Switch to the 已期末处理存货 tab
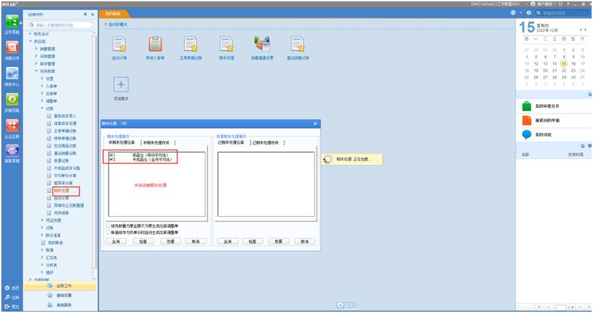Image resolution: width=593 pixels, height=313 pixels. [265, 143]
